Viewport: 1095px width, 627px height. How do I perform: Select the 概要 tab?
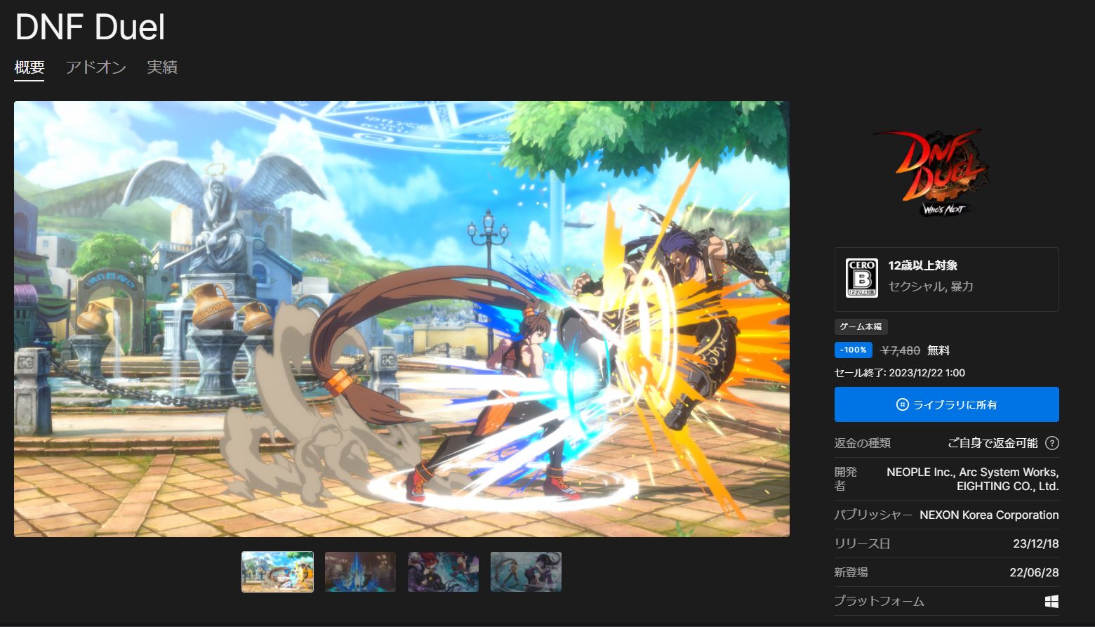click(x=28, y=67)
